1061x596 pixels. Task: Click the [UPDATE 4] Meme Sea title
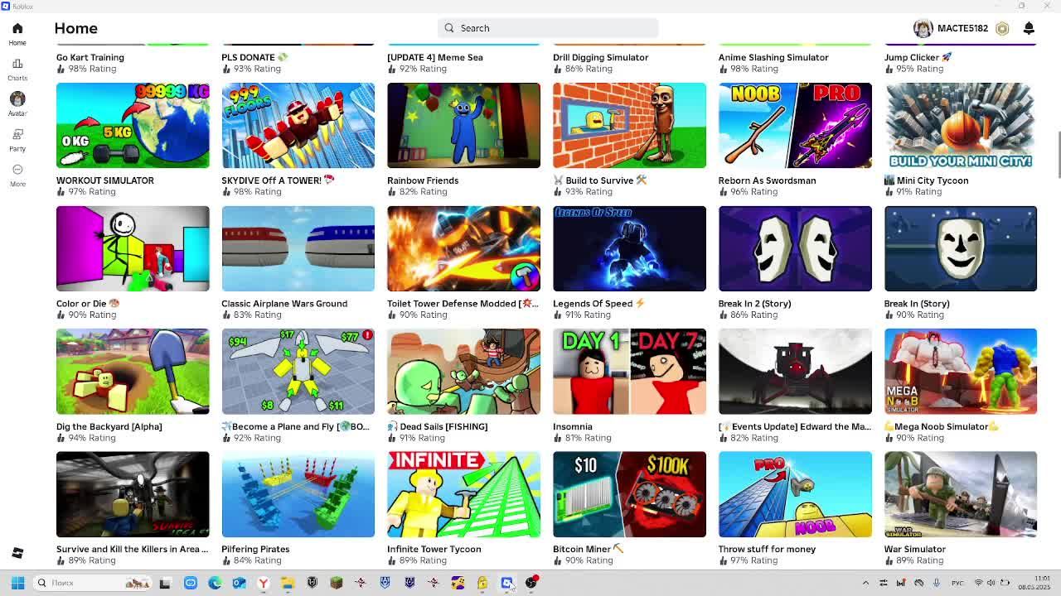tap(435, 57)
